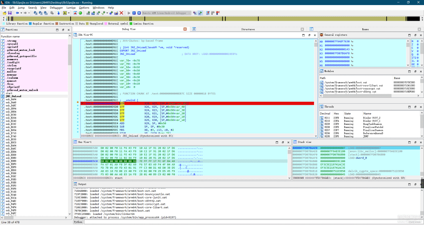Close the Structures tab
This screenshot has width=424, height=225.
[302, 29]
